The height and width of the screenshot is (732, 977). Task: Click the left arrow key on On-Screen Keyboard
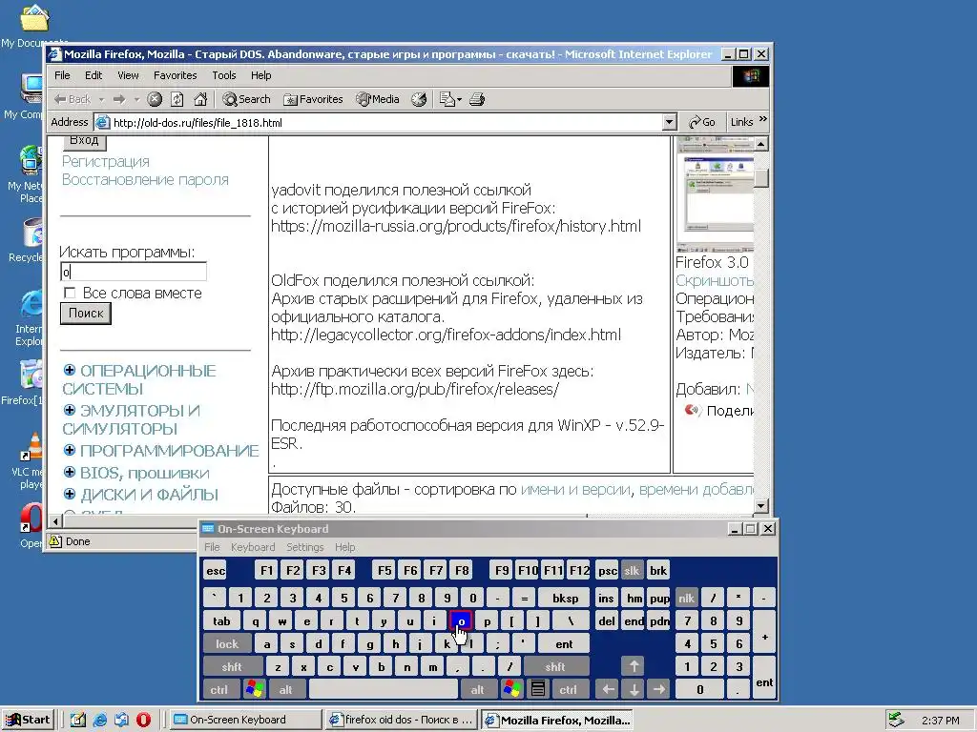click(x=608, y=690)
